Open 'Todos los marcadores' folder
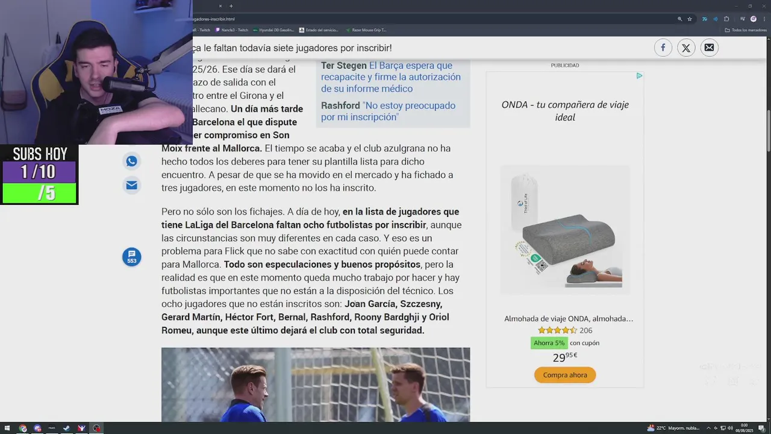Image resolution: width=771 pixels, height=434 pixels. [746, 30]
